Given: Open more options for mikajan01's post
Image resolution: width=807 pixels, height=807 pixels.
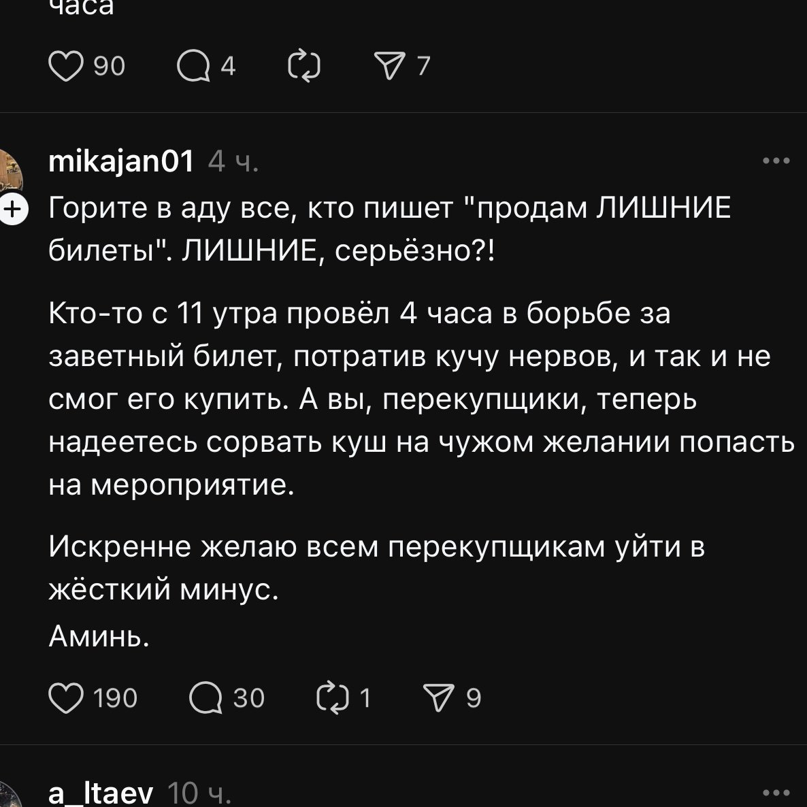Looking at the screenshot, I should pyautogui.click(x=776, y=161).
